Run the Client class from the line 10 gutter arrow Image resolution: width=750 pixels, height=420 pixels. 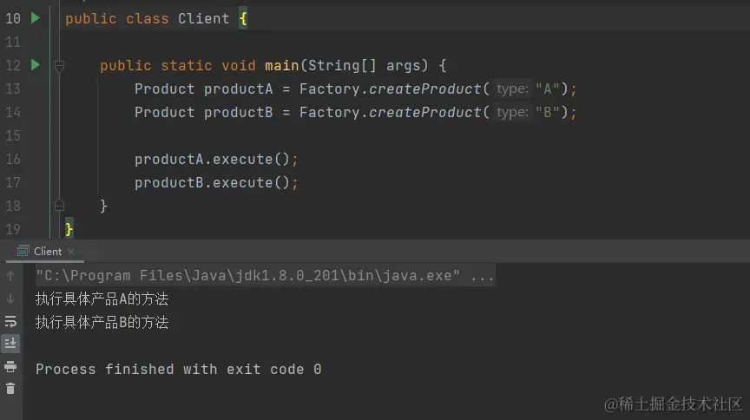tap(36, 18)
